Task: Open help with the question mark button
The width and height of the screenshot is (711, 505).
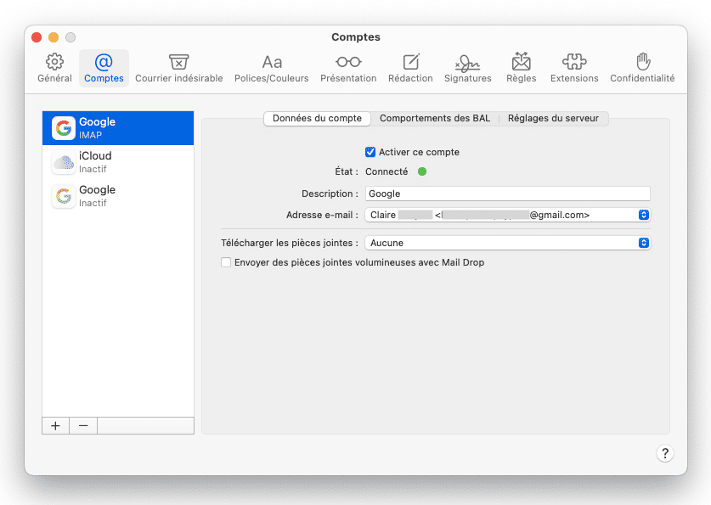Action: pyautogui.click(x=665, y=453)
